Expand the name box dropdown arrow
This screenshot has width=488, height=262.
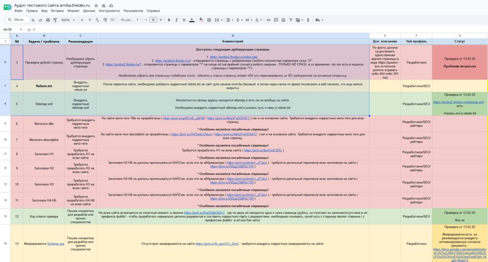click(21, 30)
